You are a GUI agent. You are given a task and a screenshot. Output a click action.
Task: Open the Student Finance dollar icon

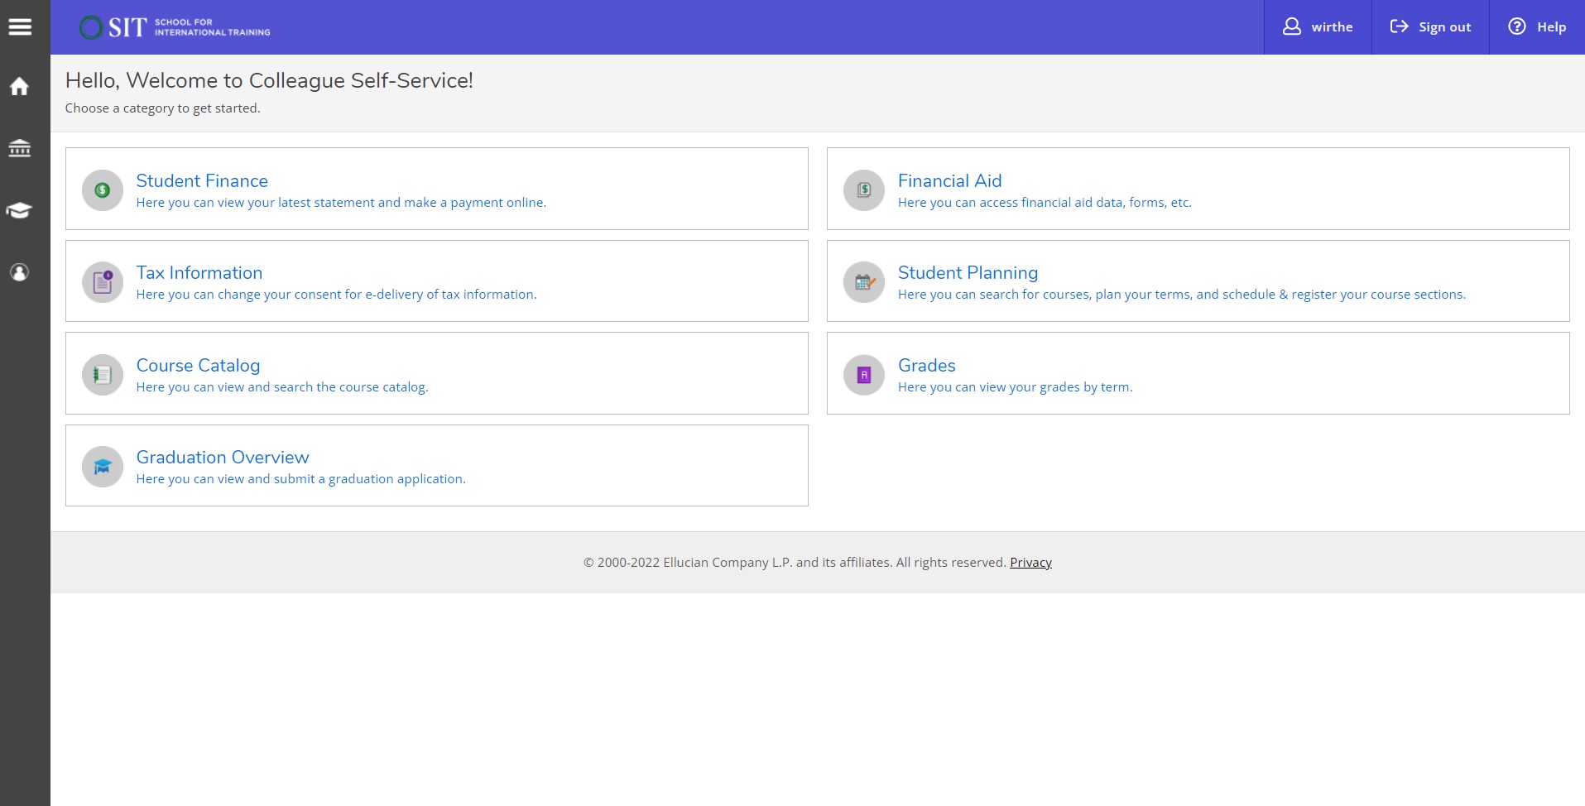point(101,190)
